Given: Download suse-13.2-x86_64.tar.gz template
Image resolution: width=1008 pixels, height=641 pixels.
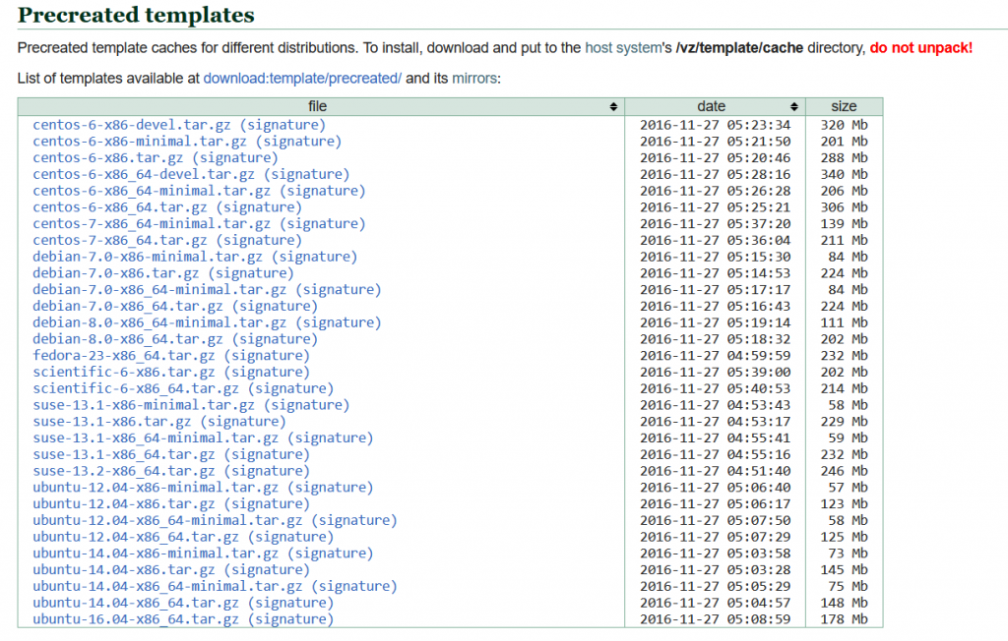Looking at the screenshot, I should click(x=124, y=471).
